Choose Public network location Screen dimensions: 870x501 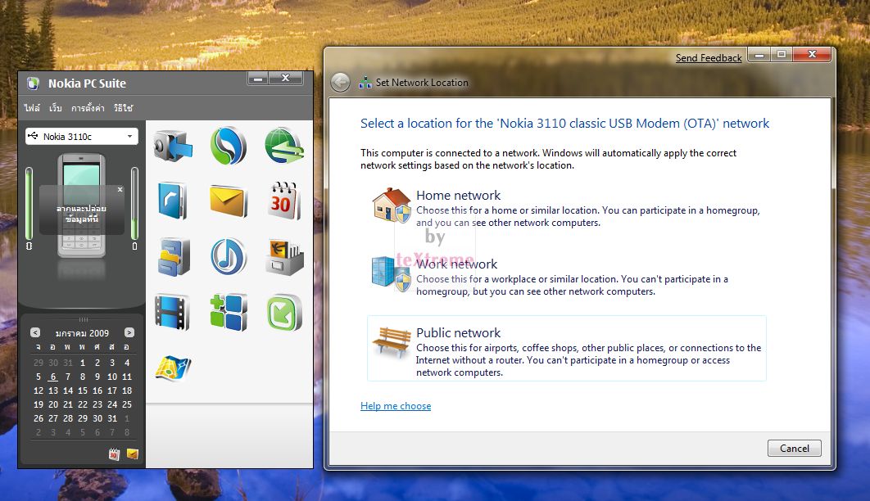click(567, 348)
